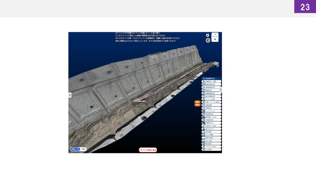316x177 pixels.
Task: Select the 点群処理 point cloud processing tool
Action: coord(211,105)
